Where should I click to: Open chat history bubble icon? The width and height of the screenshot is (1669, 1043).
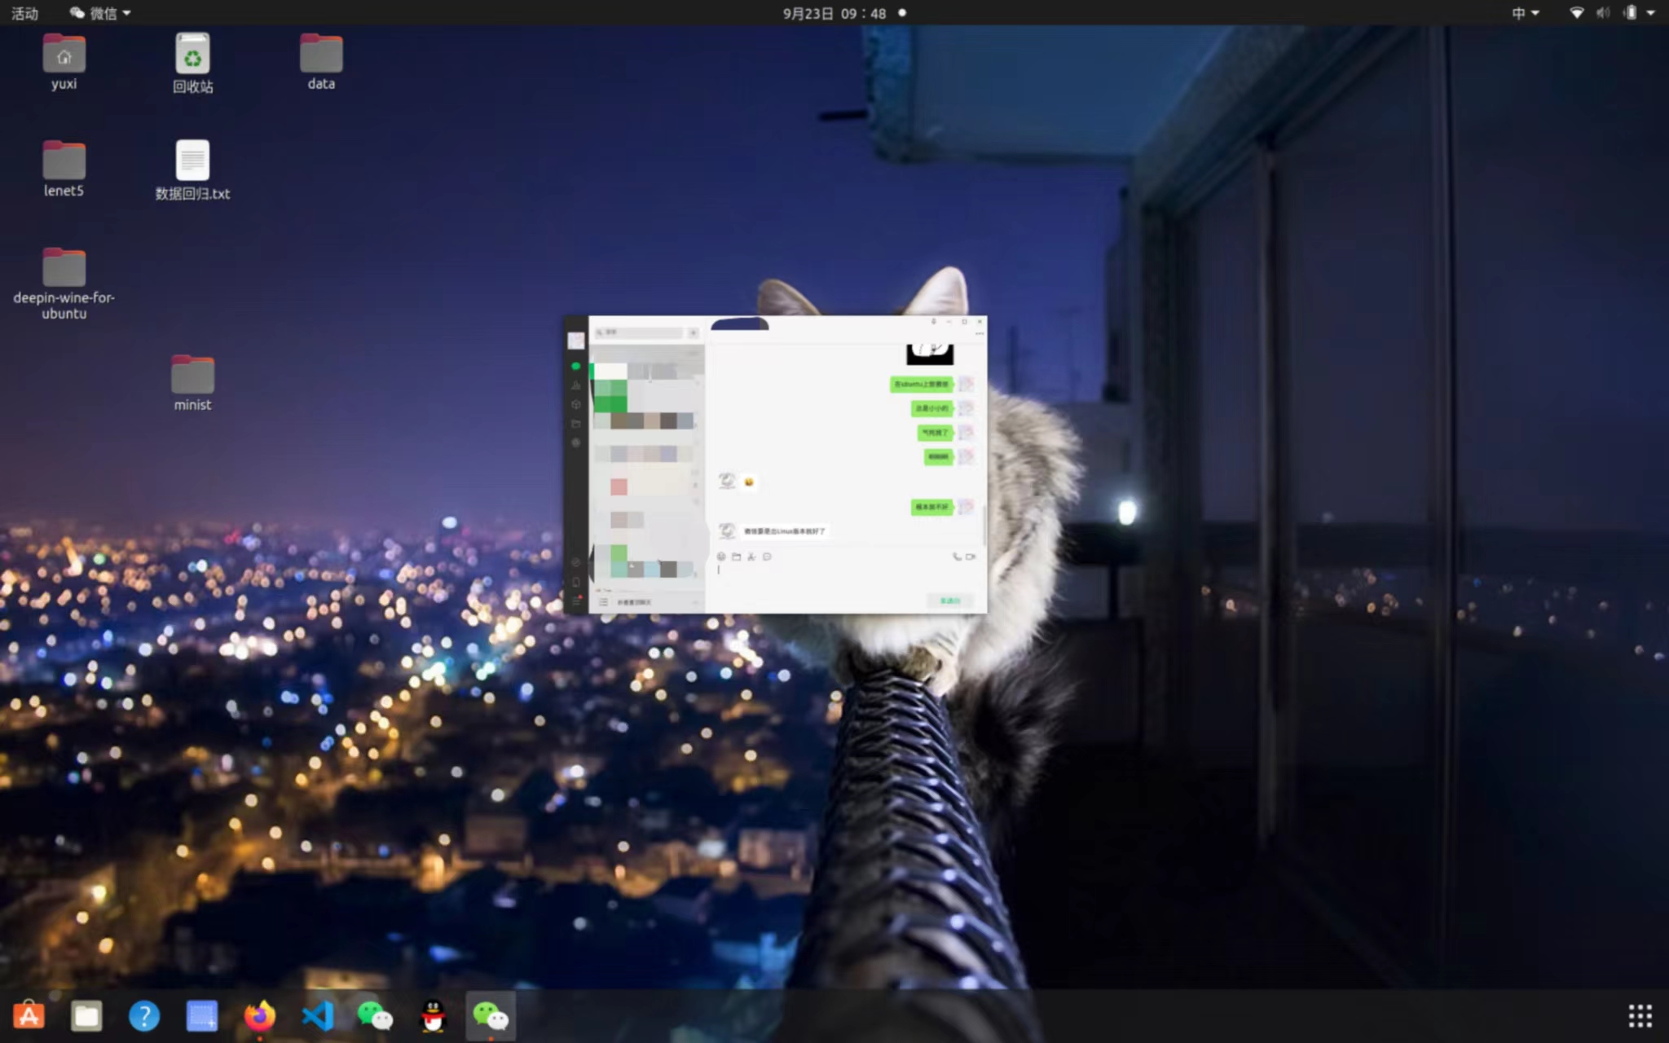[767, 557]
